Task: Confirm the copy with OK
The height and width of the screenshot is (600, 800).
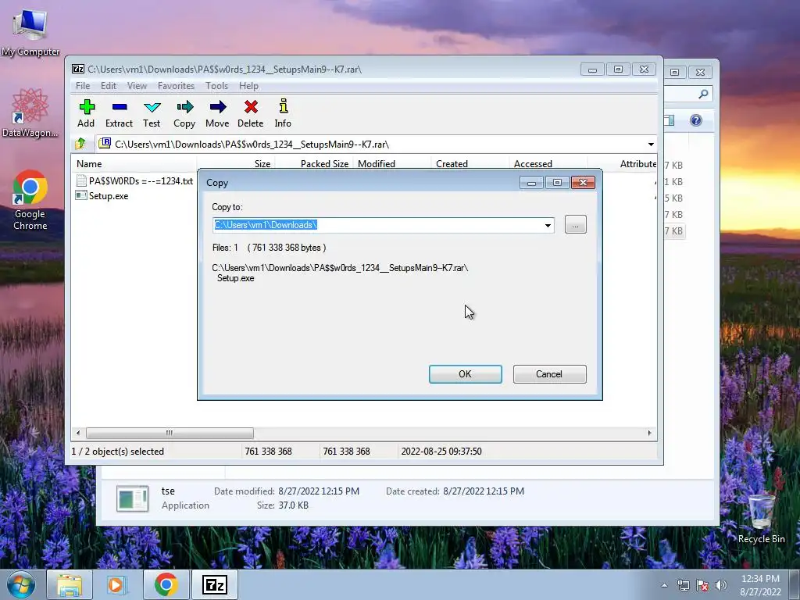Action: tap(466, 374)
